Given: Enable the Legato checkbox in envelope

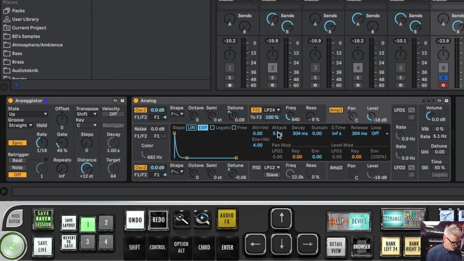Looking at the screenshot, I should 212,128.
